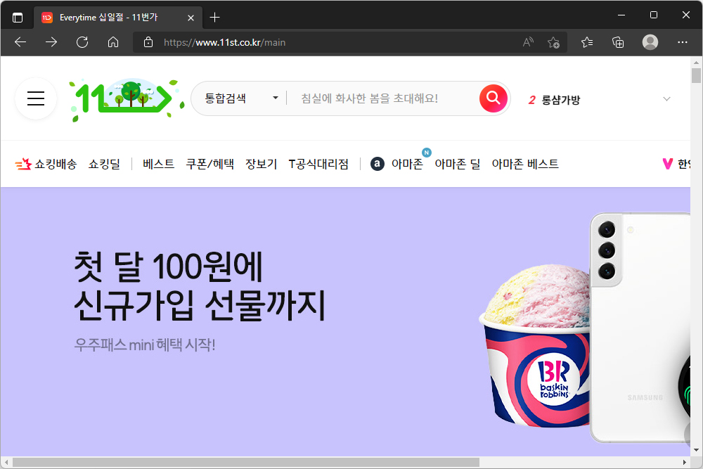View site lock information icon
This screenshot has height=469, width=703.
tap(148, 42)
